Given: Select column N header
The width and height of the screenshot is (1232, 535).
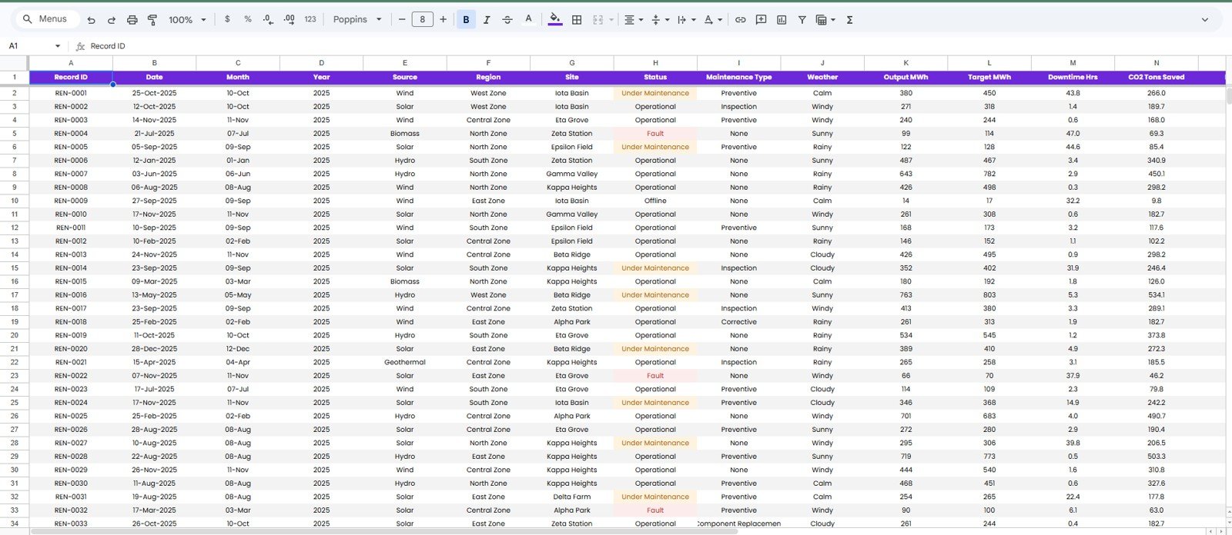Looking at the screenshot, I should pos(1157,63).
